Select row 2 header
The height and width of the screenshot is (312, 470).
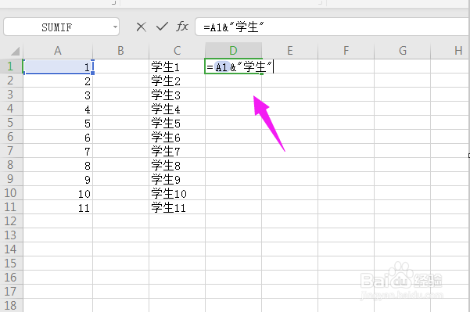coord(11,81)
